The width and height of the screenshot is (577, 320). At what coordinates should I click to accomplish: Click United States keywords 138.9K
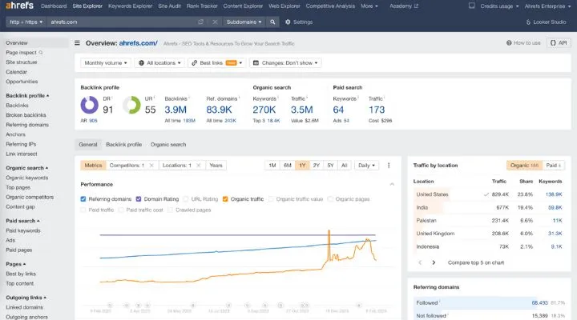coord(554,194)
